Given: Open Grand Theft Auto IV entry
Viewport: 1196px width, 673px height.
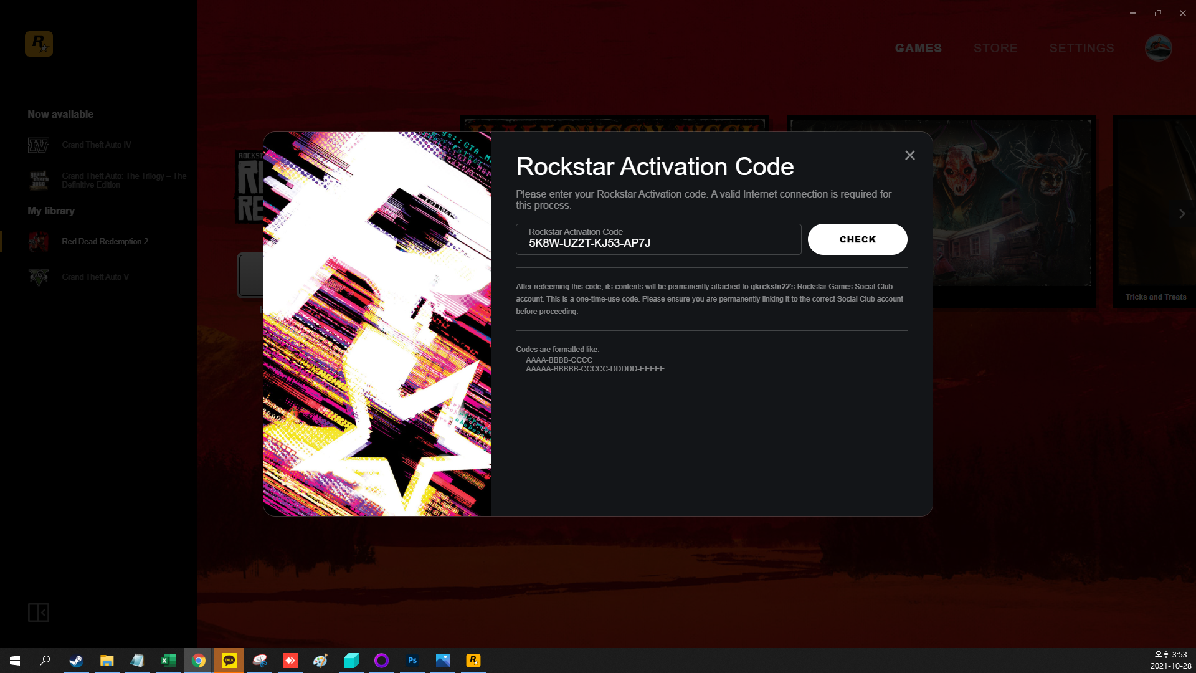Looking at the screenshot, I should (97, 145).
